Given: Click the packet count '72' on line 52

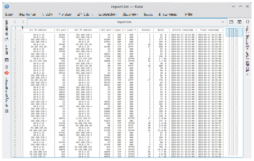Looking at the screenshot, I should pos(149,150).
